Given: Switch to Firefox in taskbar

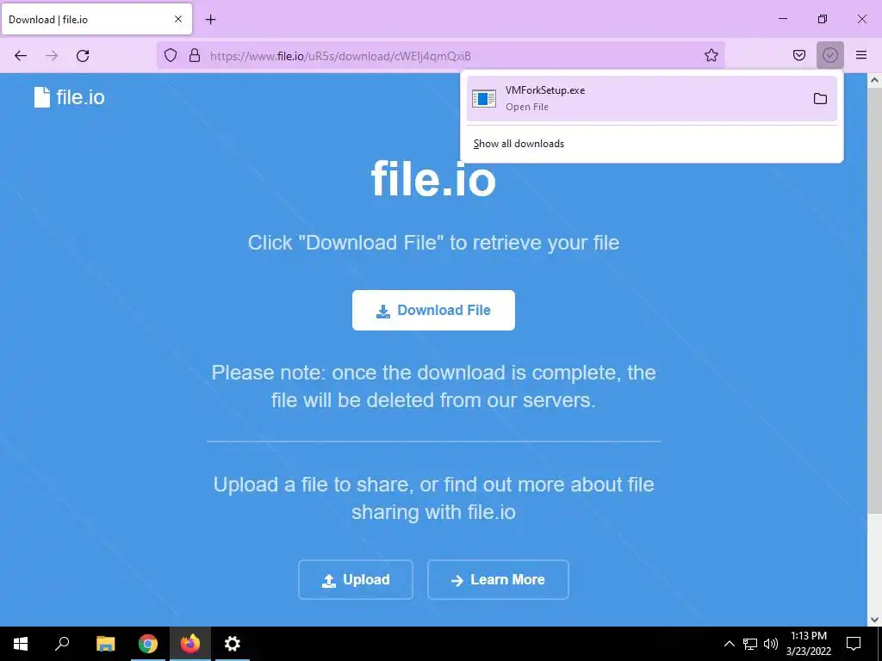Looking at the screenshot, I should tap(190, 644).
